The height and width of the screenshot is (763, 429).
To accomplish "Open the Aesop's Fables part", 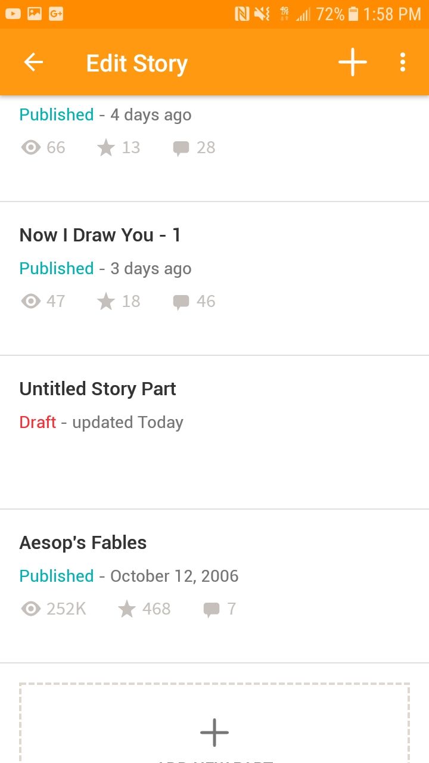I will [214, 586].
